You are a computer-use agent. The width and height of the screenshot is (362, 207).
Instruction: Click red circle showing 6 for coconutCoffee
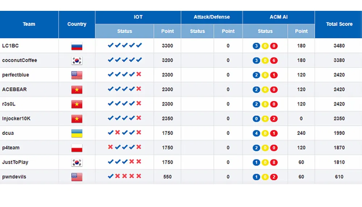point(274,61)
